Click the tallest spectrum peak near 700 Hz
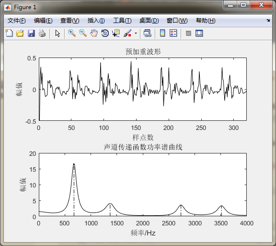The height and width of the screenshot is (246, 276). coord(74,164)
